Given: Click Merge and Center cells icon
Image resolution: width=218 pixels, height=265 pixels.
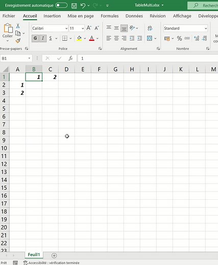Looking at the screenshot, I should point(150,38).
